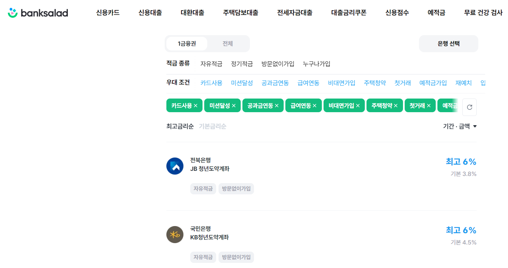Expand the 기간 · 금액 dropdown
The width and height of the screenshot is (508, 268).
click(x=460, y=126)
